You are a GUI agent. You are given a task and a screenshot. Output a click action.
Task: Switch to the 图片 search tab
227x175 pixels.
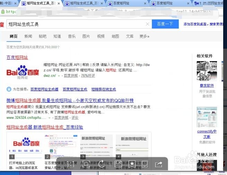click(x=86, y=36)
